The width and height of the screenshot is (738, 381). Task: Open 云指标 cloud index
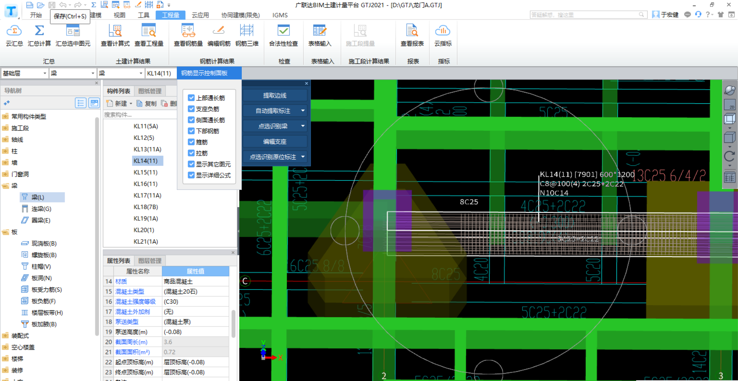coord(443,35)
